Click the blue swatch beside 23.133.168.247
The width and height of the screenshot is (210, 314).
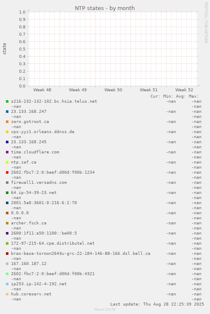click(7, 112)
